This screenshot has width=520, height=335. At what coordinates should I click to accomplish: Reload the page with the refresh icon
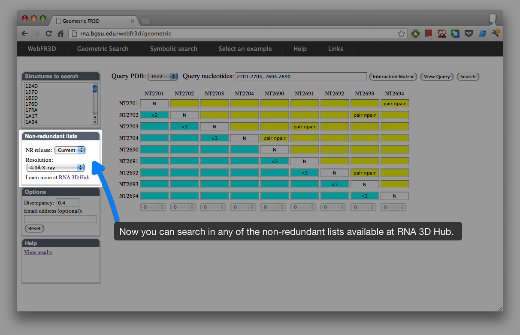pos(49,33)
